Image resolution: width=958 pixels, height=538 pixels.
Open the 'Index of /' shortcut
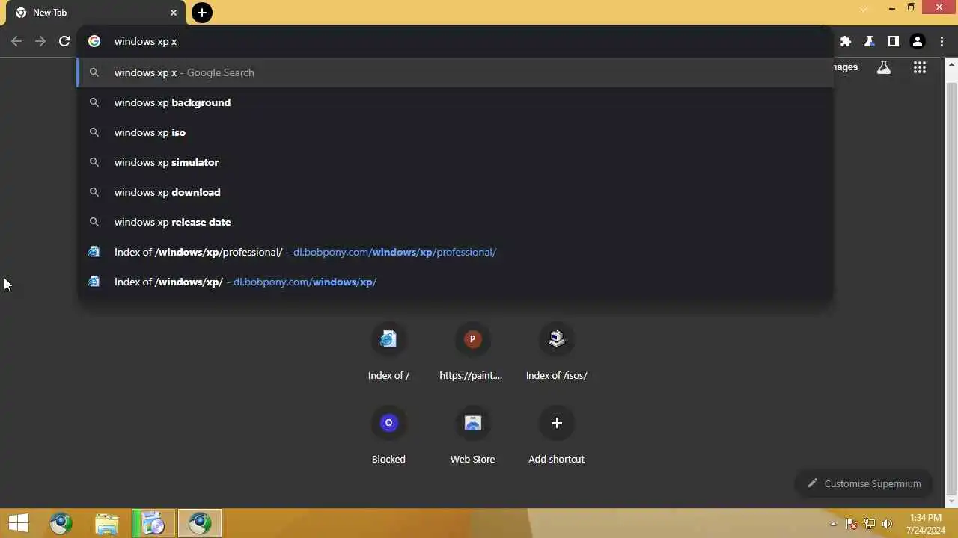point(388,351)
